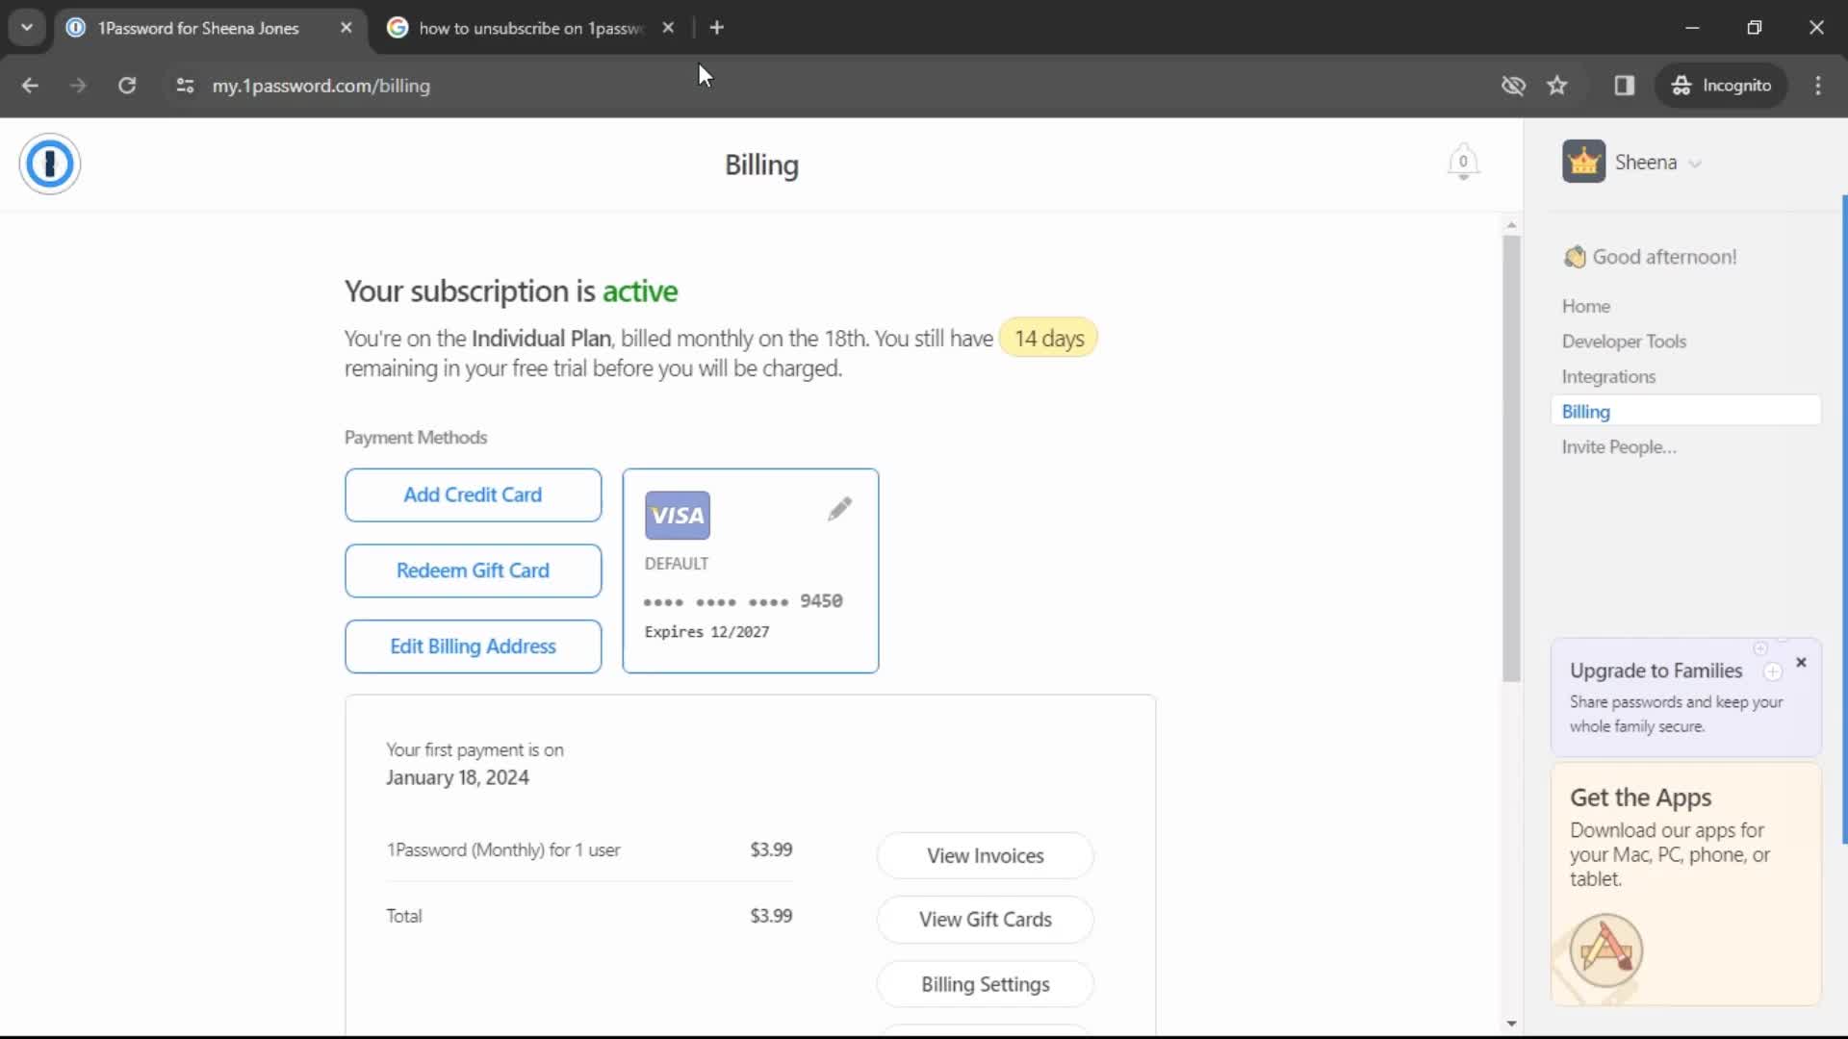1848x1039 pixels.
Task: Select the Invite People menu item
Action: (x=1620, y=446)
